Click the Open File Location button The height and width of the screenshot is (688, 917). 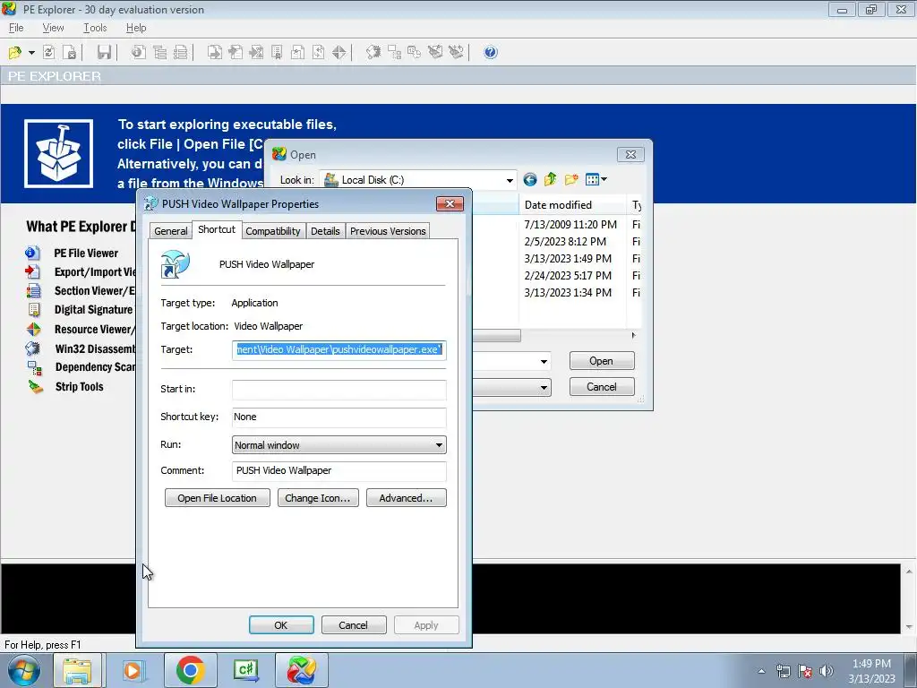(x=217, y=498)
